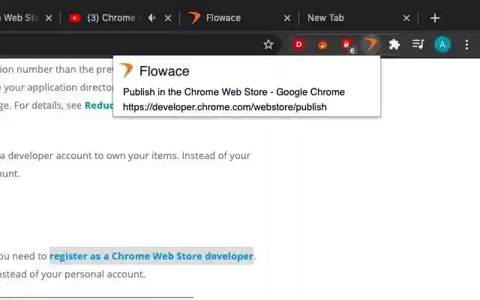Close the Flowace tab
This screenshot has height=300, width=480.
pos(286,18)
